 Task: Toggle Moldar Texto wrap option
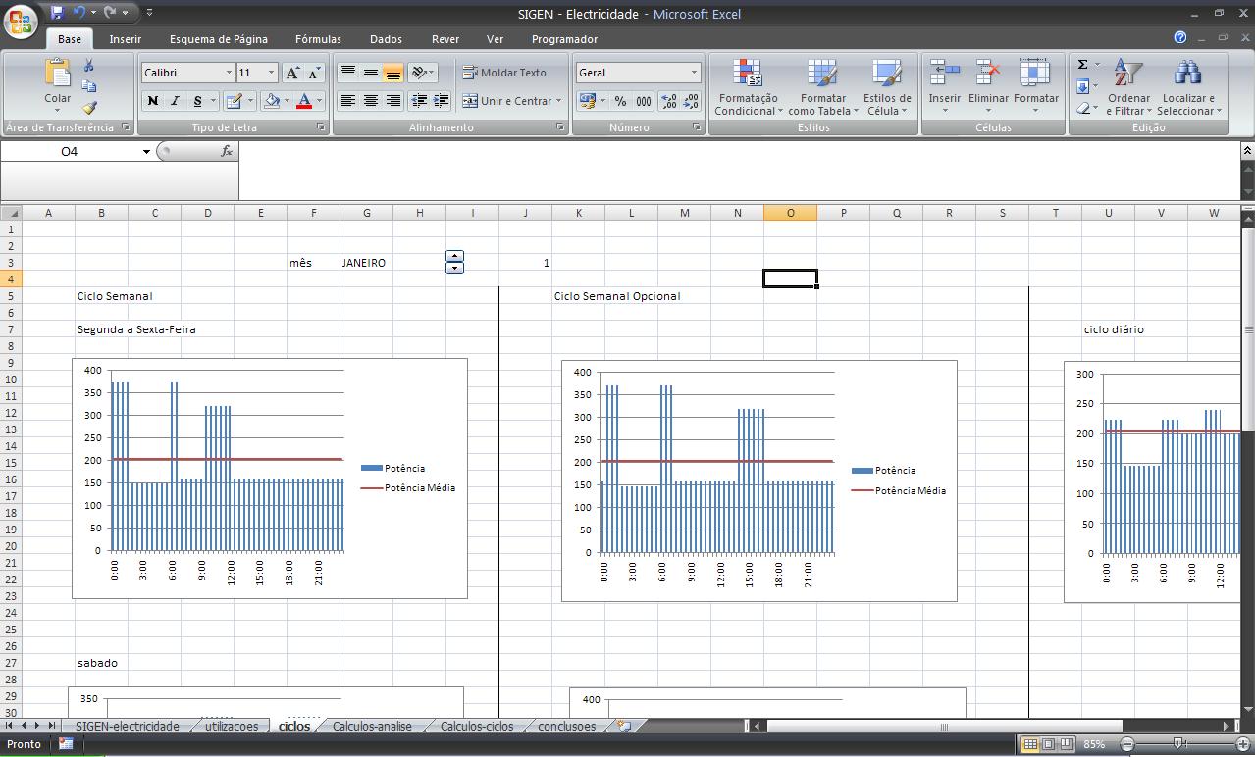pyautogui.click(x=504, y=73)
